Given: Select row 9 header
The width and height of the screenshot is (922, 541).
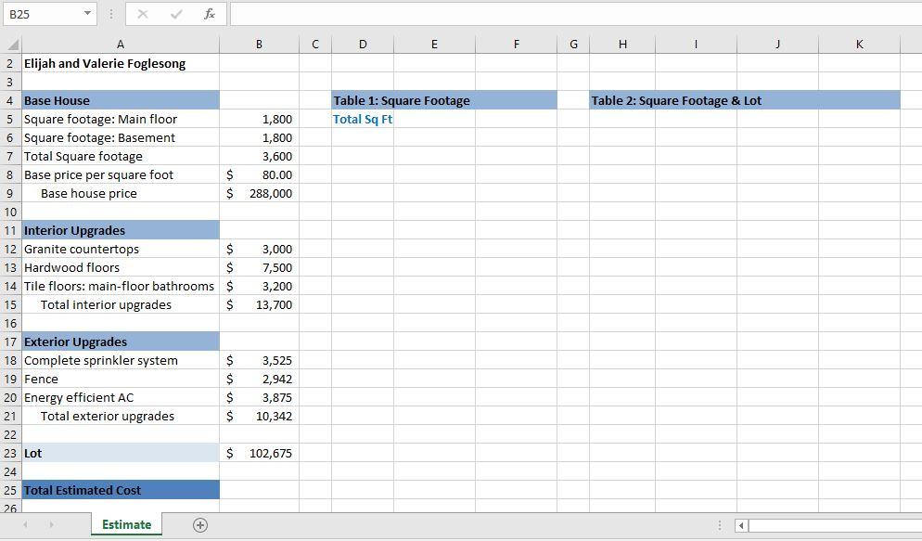Looking at the screenshot, I should [11, 193].
